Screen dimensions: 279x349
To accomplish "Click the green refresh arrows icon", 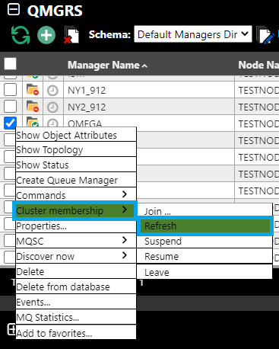I will click(x=21, y=35).
